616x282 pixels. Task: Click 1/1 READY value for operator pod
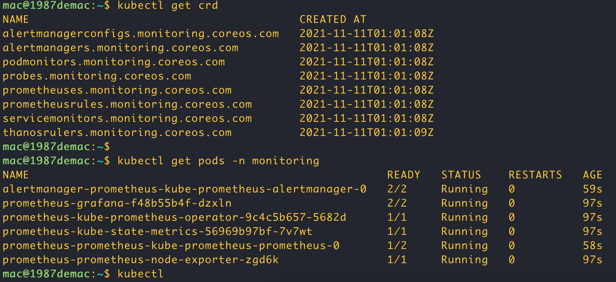(x=397, y=217)
